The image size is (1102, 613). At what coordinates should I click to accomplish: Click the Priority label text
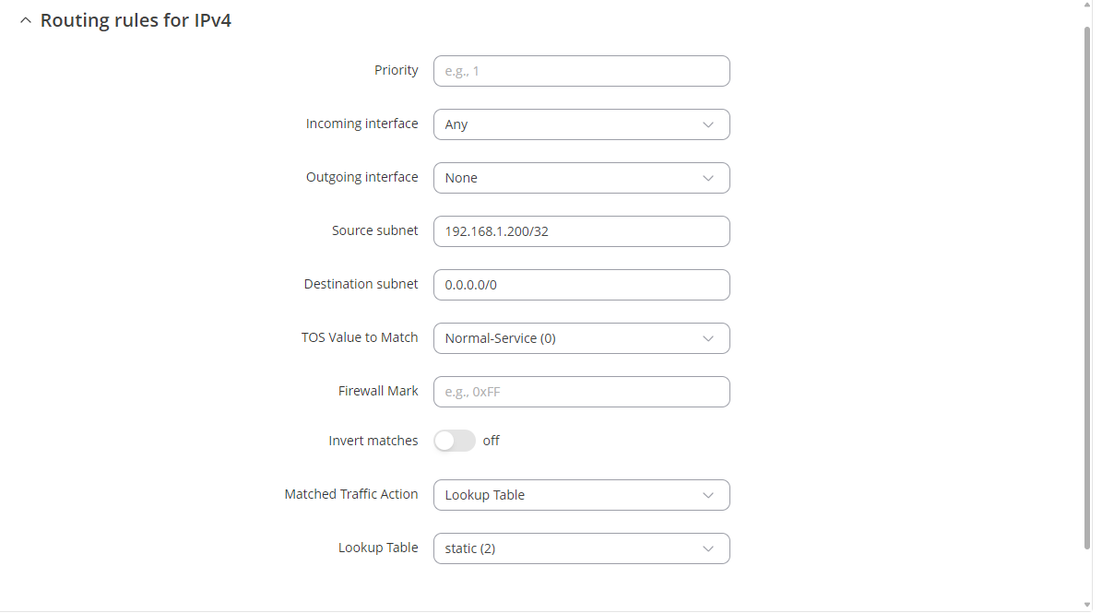tap(396, 70)
